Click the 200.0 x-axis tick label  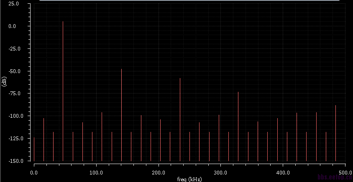[159, 173]
